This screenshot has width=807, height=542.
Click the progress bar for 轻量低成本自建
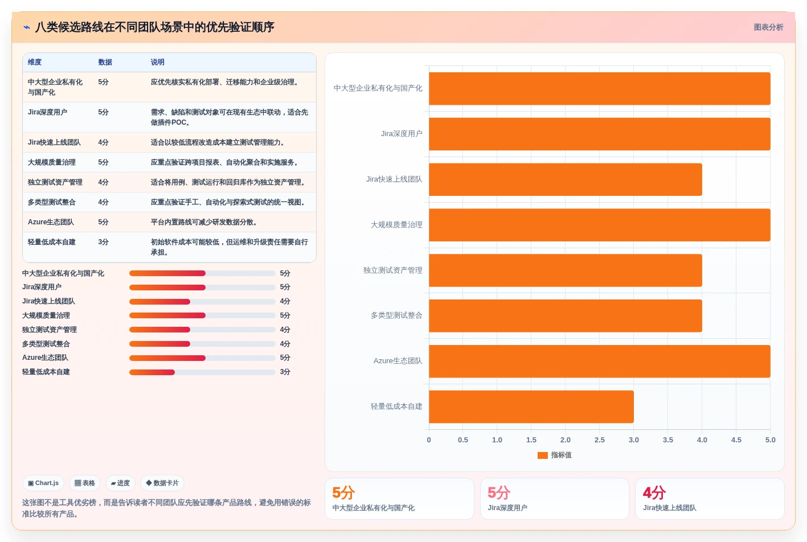202,372
